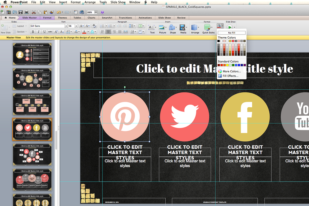Click the Undo arrow icon
This screenshot has height=206, width=309.
(x=59, y=12)
